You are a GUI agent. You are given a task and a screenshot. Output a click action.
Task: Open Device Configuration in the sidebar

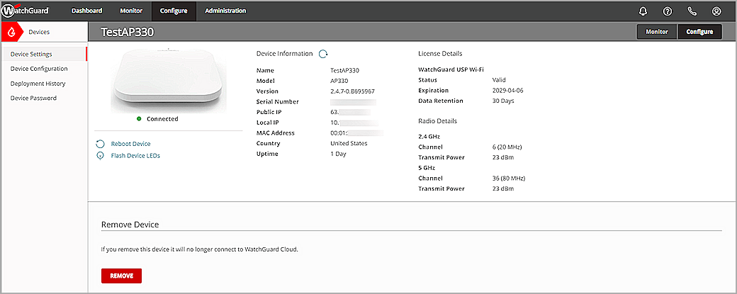click(39, 69)
